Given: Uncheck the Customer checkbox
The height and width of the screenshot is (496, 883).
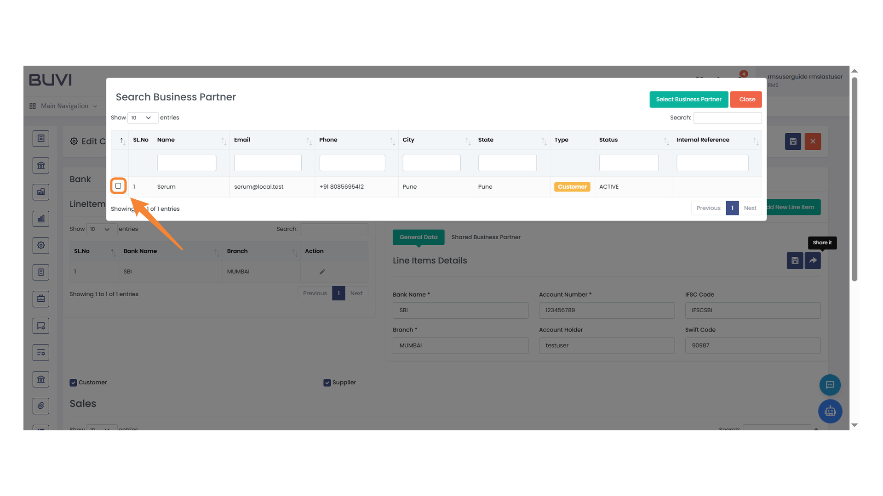Looking at the screenshot, I should click(x=73, y=382).
